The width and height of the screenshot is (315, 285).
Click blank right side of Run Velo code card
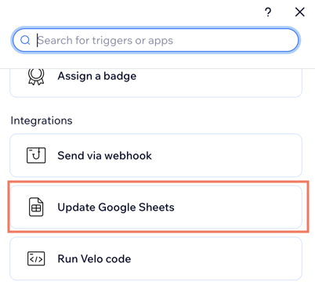coord(217,259)
